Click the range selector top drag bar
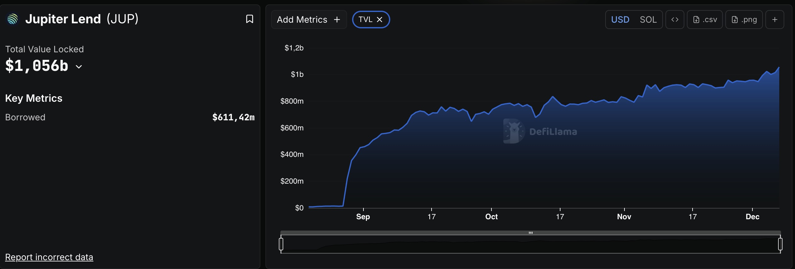The height and width of the screenshot is (269, 795). pos(531,233)
